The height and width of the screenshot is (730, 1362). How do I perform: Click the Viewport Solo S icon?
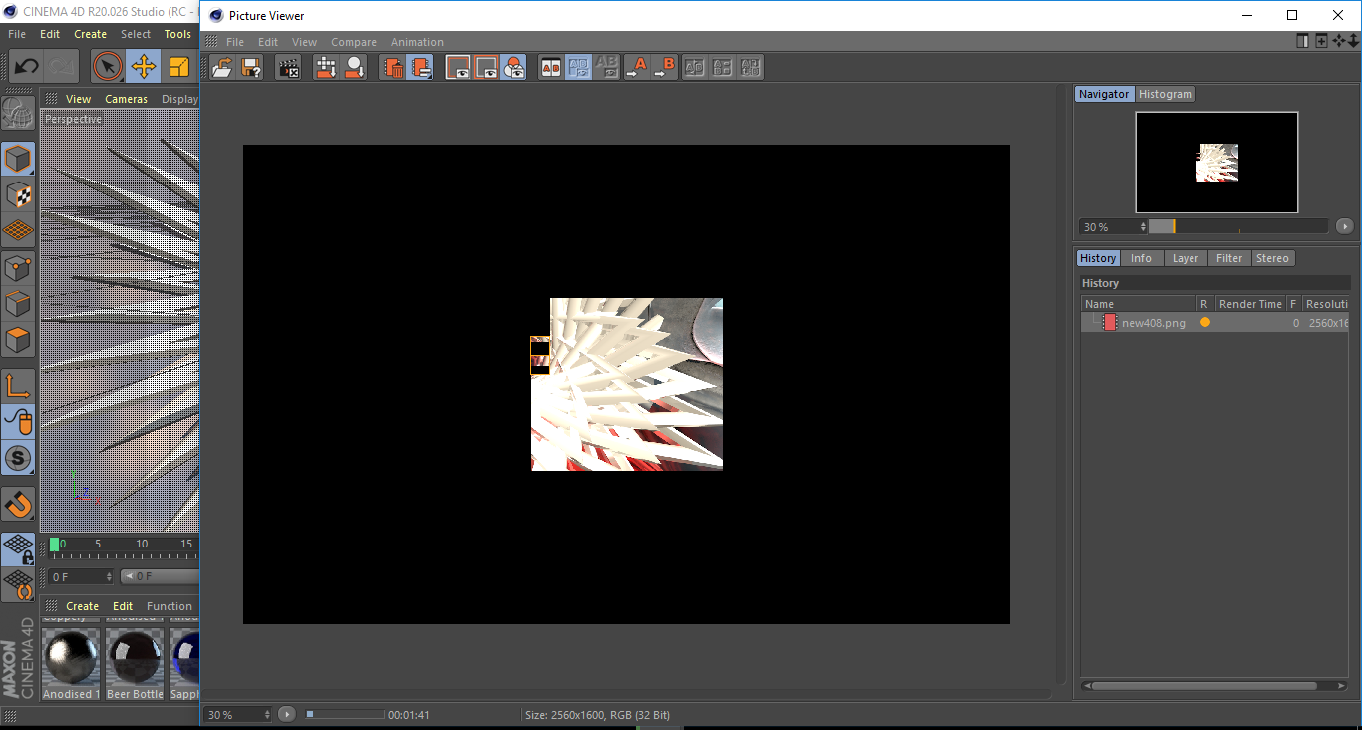[x=18, y=458]
